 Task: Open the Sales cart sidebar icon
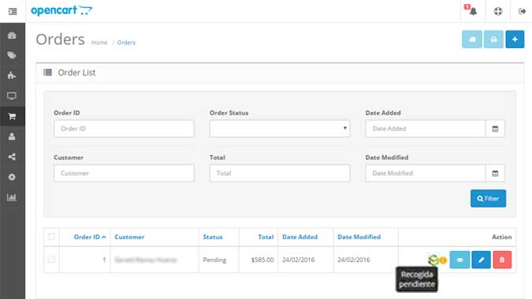click(x=12, y=116)
